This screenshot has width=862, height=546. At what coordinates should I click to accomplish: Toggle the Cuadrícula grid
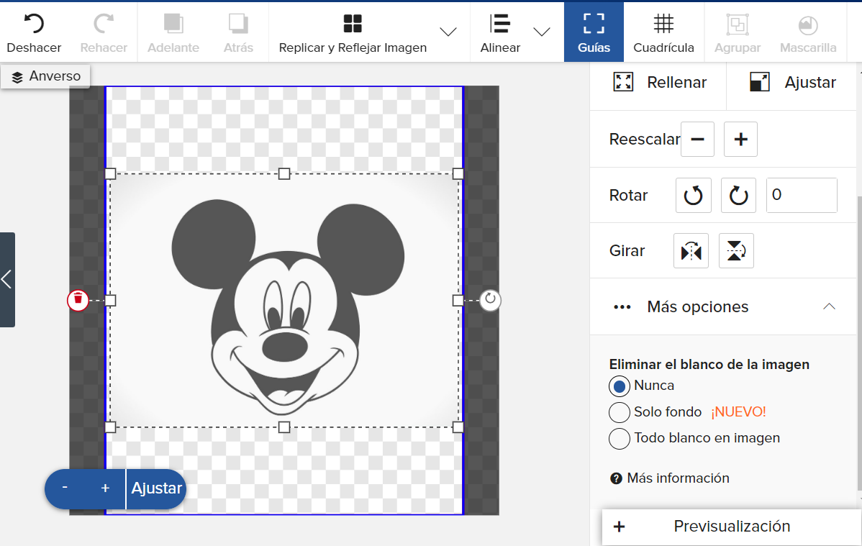coord(663,32)
